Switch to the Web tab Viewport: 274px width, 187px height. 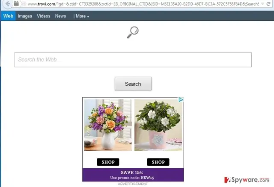point(8,16)
